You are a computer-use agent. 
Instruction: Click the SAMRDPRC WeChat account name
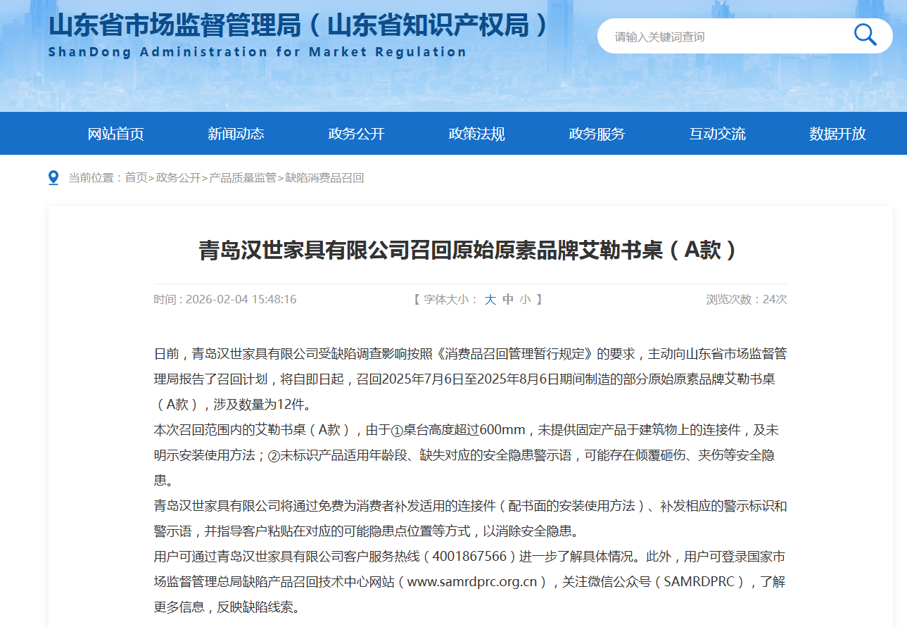click(699, 582)
